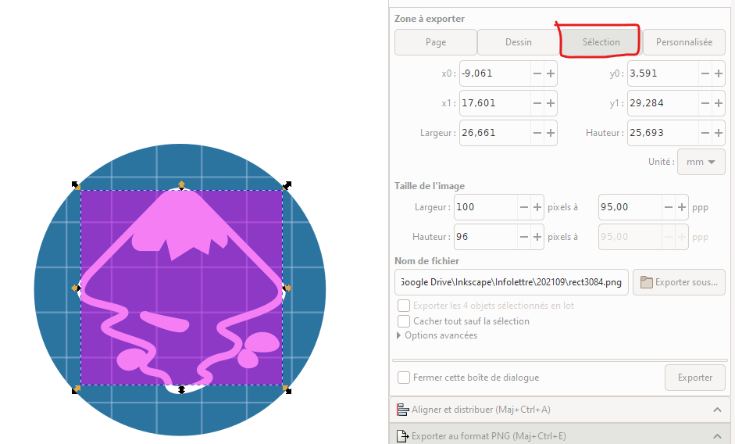The image size is (735, 444).
Task: Click the file name path field
Action: click(x=512, y=282)
